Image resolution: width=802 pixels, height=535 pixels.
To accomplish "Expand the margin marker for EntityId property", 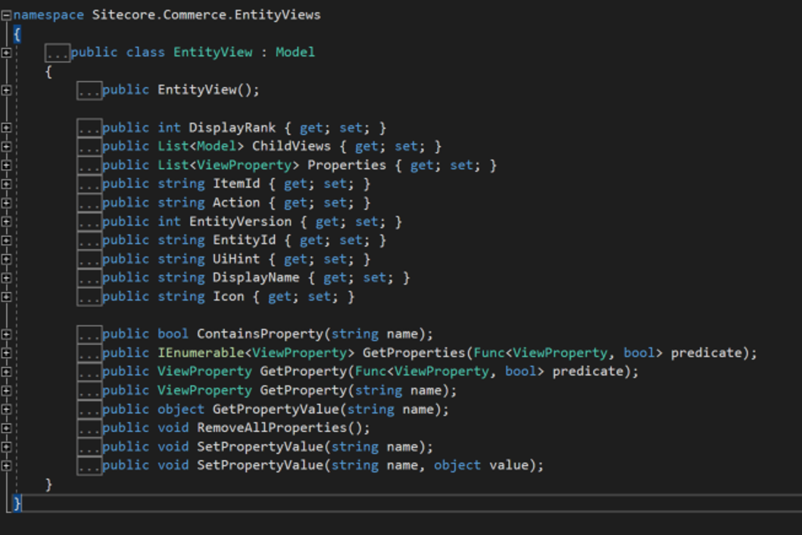I will (x=6, y=240).
